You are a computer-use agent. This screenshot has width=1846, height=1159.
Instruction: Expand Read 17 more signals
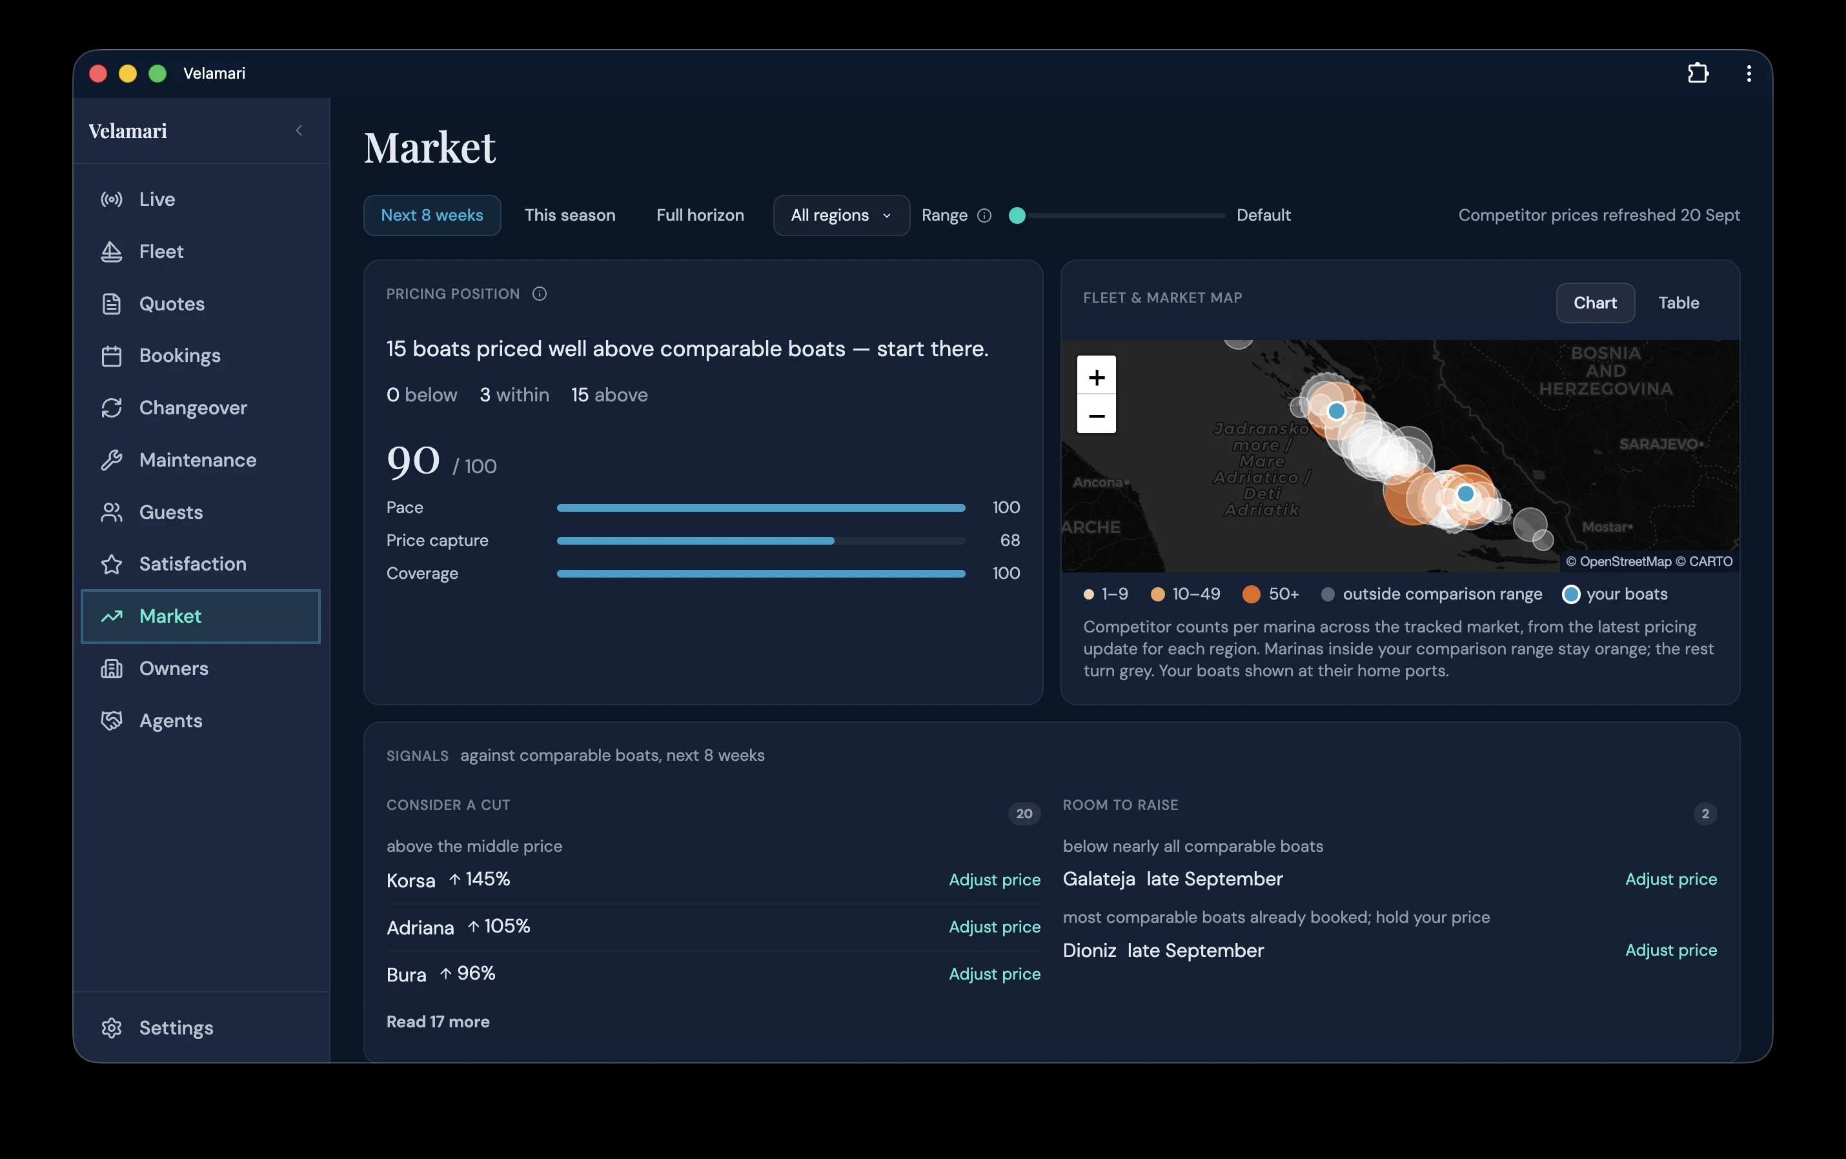click(438, 1022)
